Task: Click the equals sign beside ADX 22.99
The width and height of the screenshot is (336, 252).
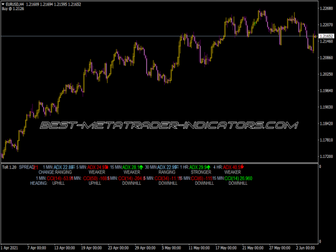Action: click(177, 167)
